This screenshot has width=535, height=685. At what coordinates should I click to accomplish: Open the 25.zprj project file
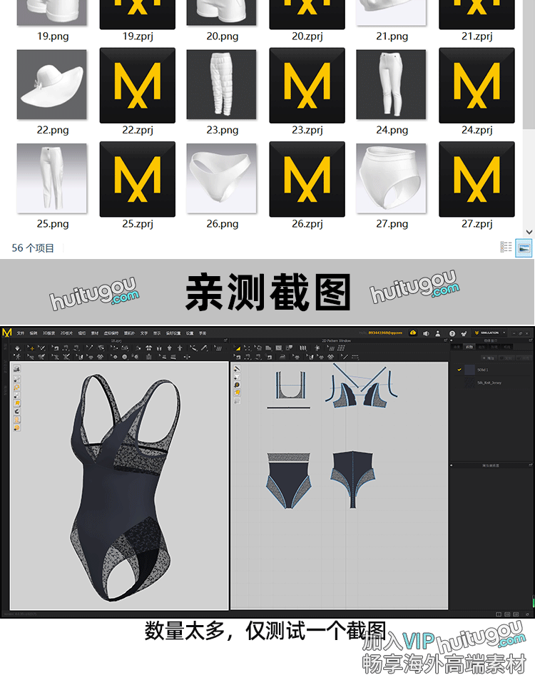[x=137, y=180]
